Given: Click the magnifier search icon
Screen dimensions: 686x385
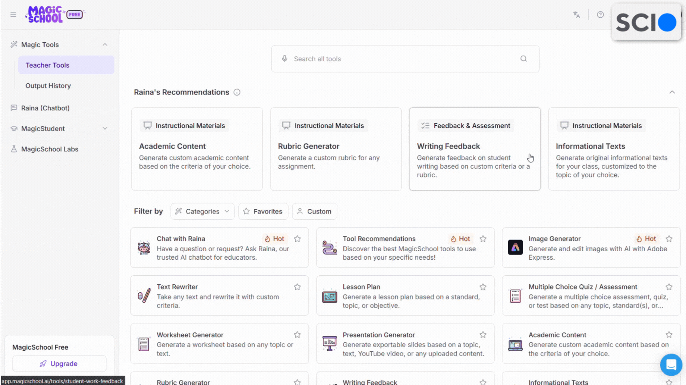Looking at the screenshot, I should pyautogui.click(x=523, y=59).
